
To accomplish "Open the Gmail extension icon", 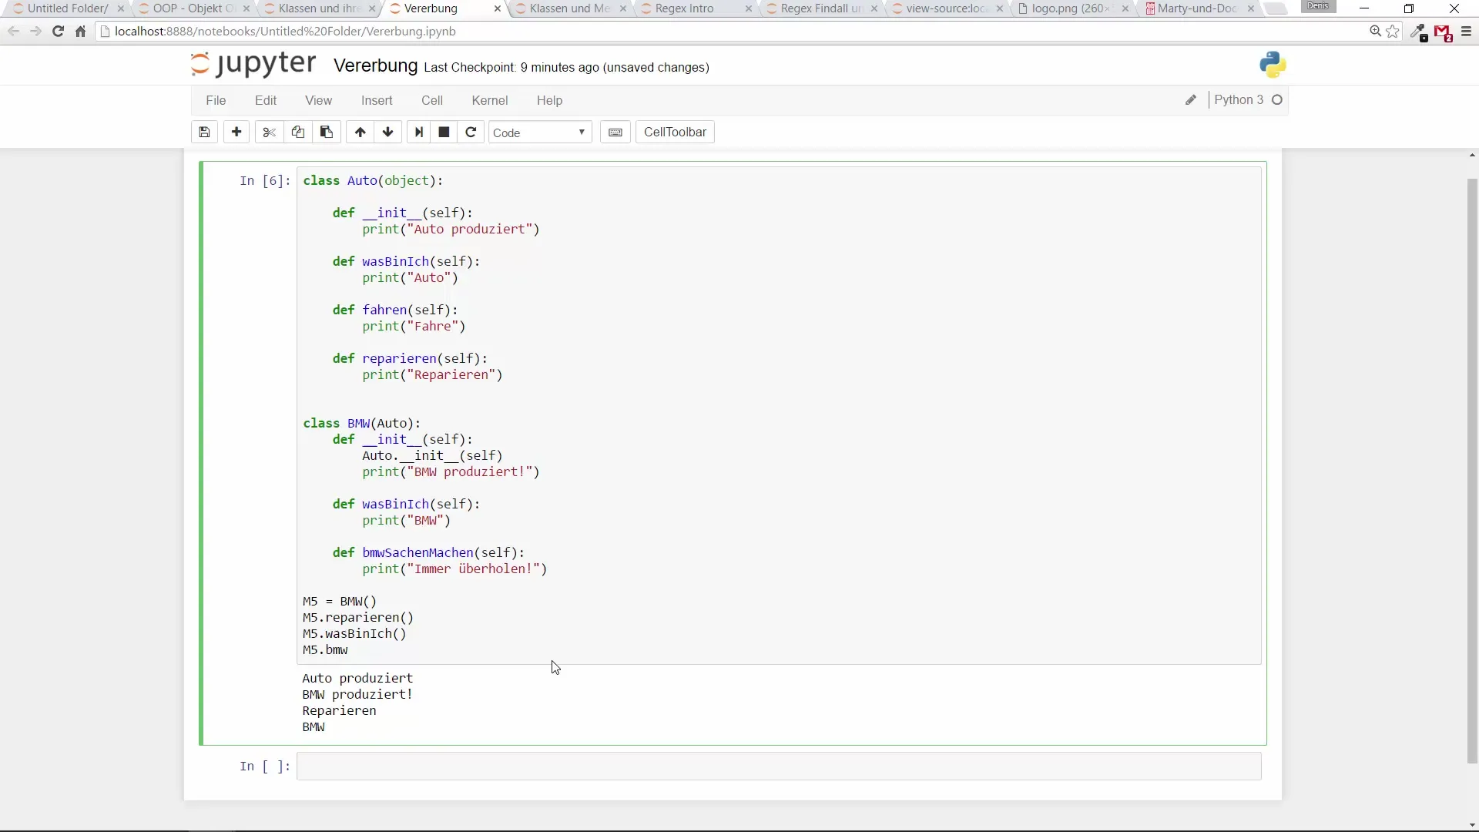I will click(x=1443, y=33).
